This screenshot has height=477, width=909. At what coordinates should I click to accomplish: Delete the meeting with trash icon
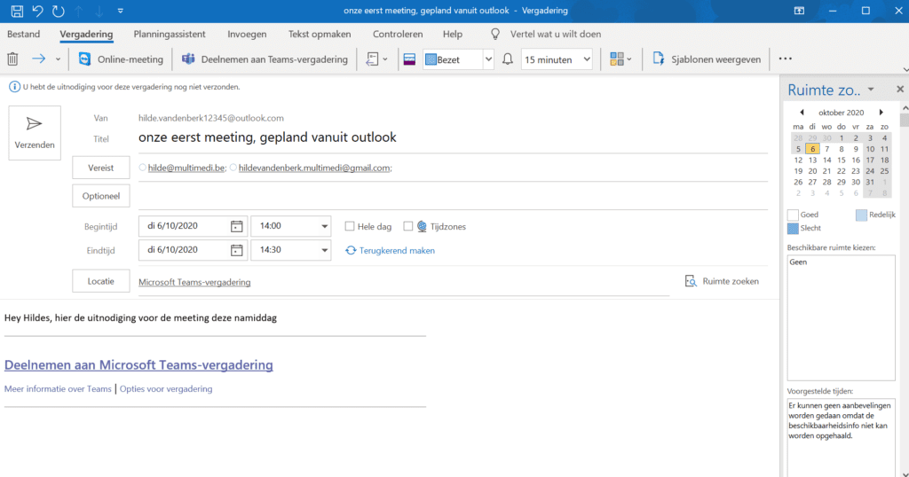(12, 59)
